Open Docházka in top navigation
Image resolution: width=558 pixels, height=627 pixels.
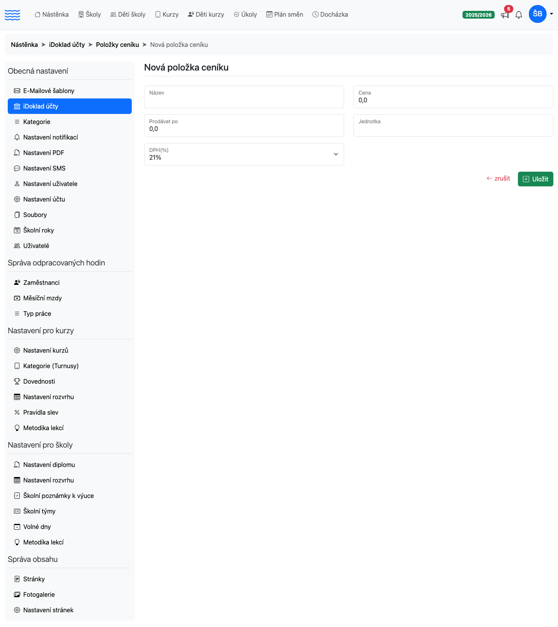(330, 14)
